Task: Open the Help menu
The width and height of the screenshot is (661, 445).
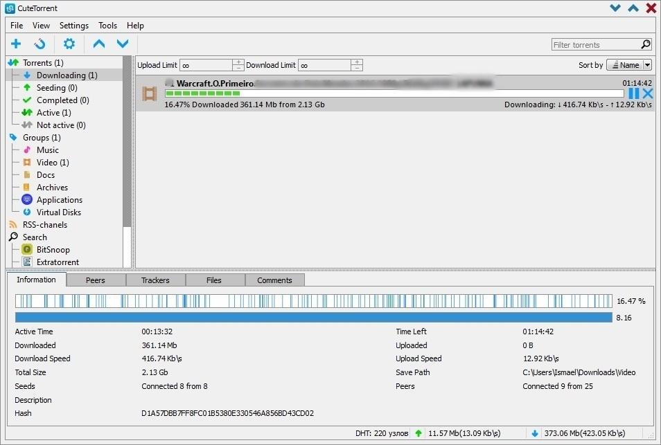Action: [135, 25]
